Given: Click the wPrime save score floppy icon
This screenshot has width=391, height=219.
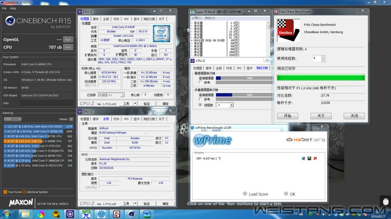Looking at the screenshot, I should (309, 159).
